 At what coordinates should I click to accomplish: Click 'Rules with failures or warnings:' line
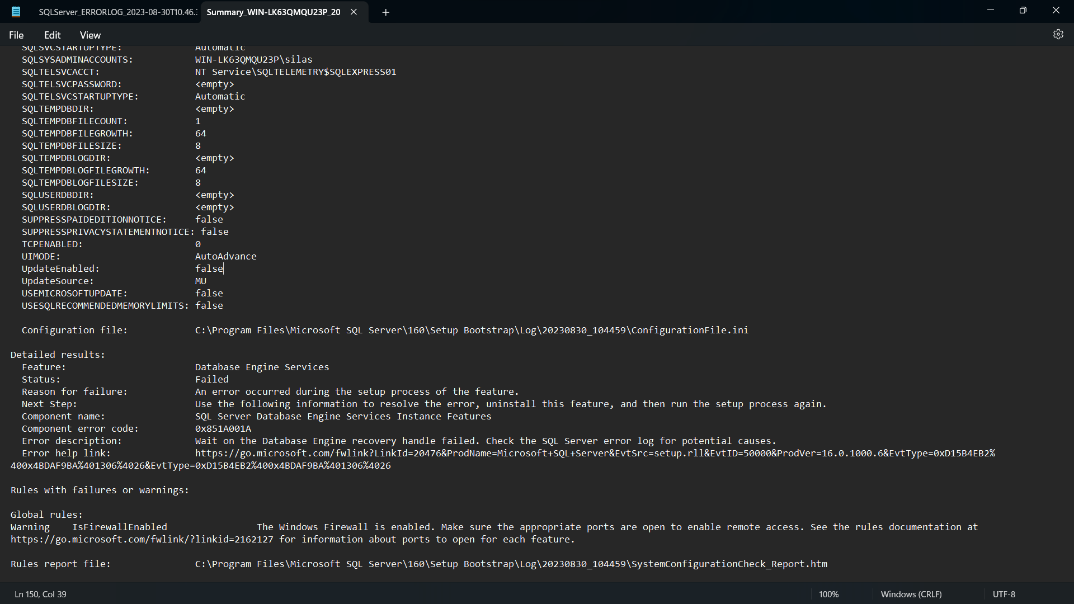click(100, 490)
